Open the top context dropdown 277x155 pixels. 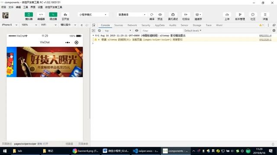(x=118, y=31)
